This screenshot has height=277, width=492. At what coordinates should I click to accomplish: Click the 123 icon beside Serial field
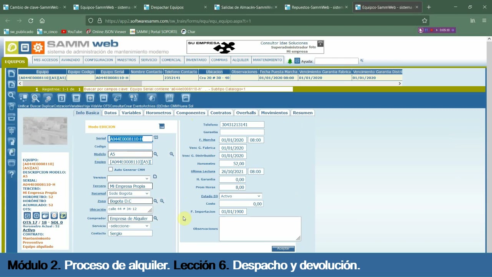[x=156, y=137]
